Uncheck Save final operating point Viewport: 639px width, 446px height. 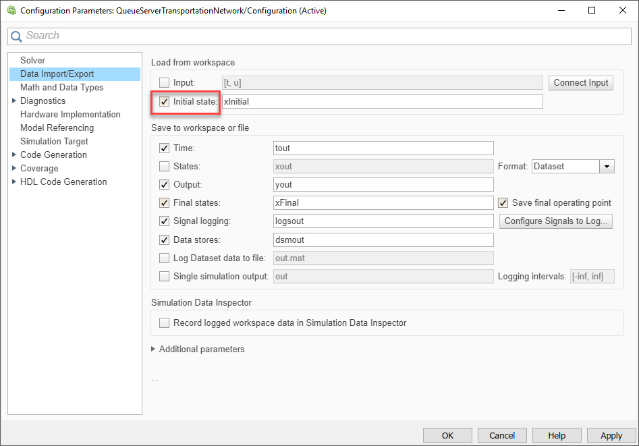pyautogui.click(x=503, y=203)
